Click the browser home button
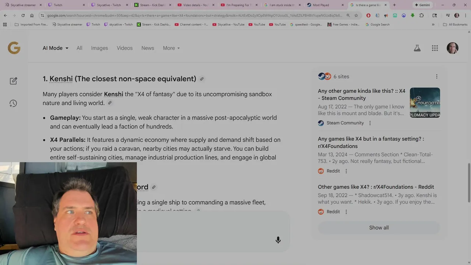471x265 pixels. [x=32, y=15]
